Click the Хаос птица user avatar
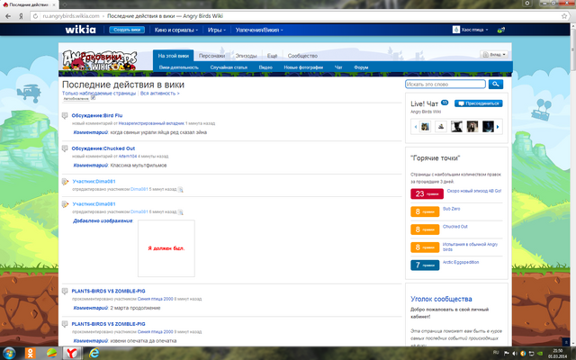The width and height of the screenshot is (576, 360). click(x=456, y=30)
